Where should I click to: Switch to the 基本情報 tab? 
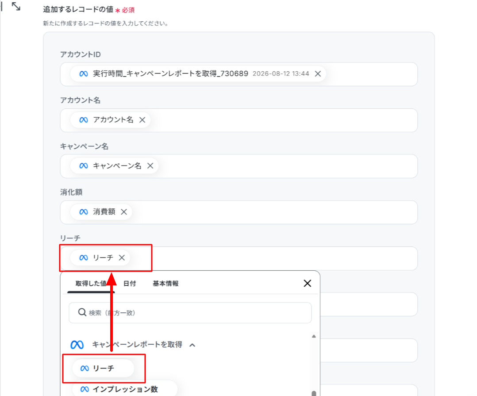click(x=165, y=284)
